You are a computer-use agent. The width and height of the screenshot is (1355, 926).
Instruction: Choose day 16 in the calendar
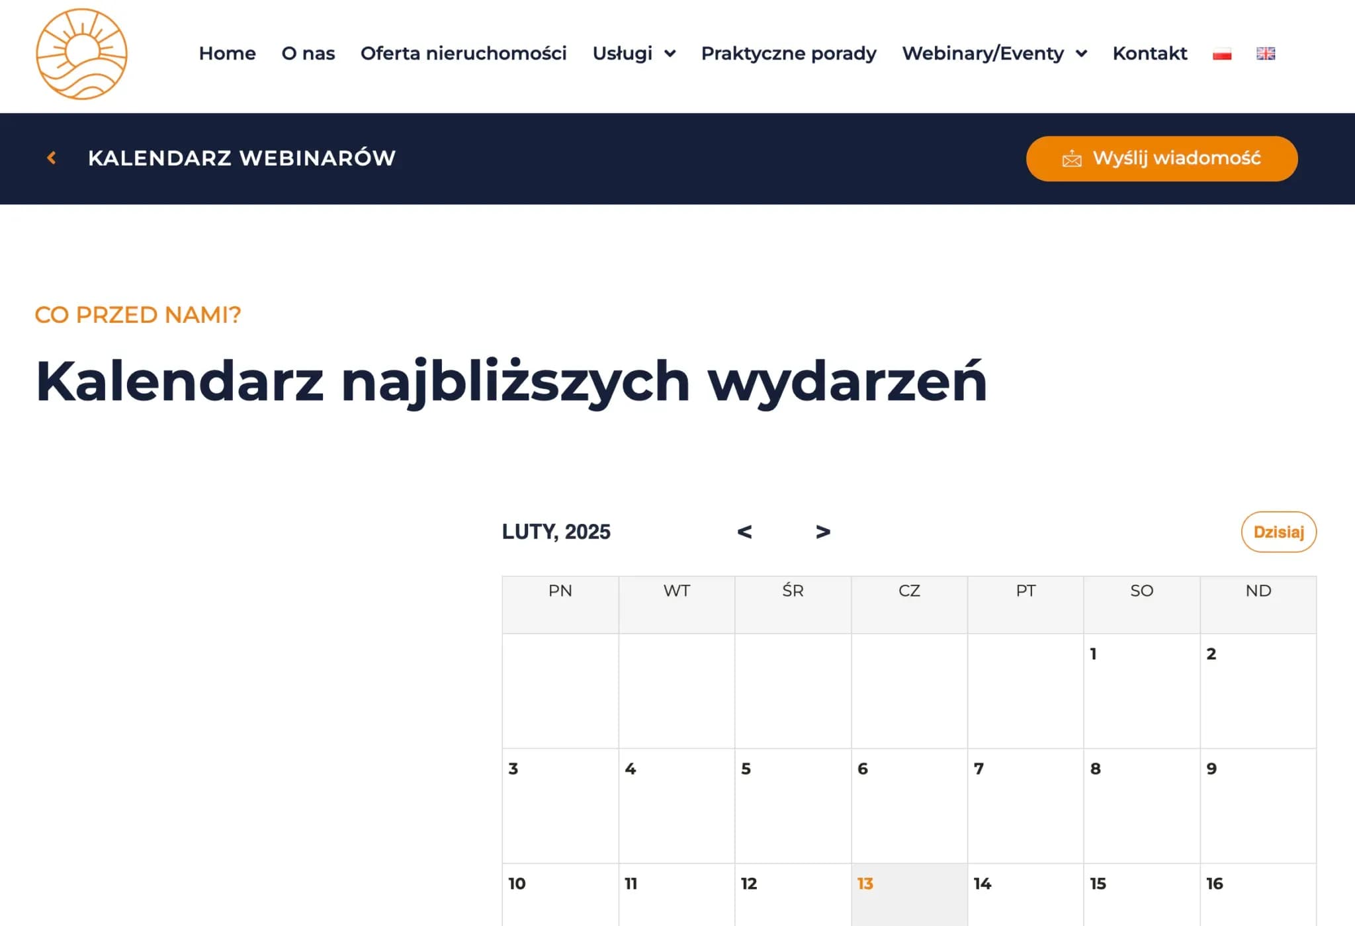[1258, 894]
